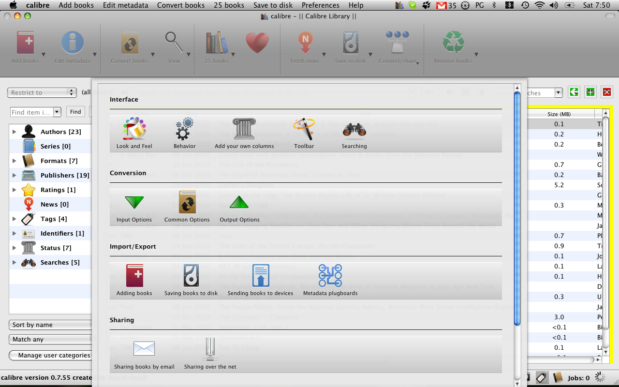This screenshot has height=387, width=619.
Task: Select the News [0] category
Action: (50, 204)
